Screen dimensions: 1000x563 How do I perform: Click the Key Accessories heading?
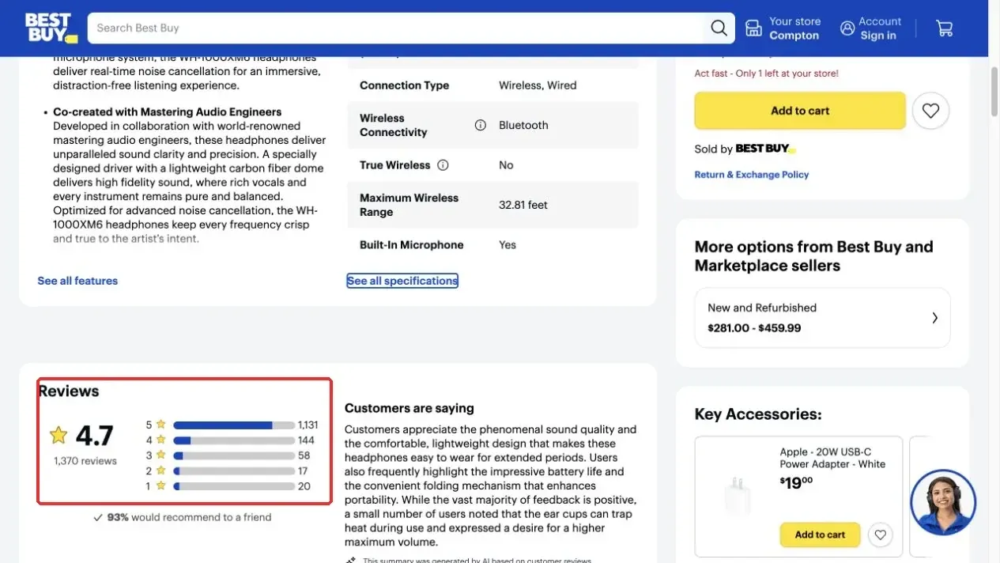coord(758,414)
